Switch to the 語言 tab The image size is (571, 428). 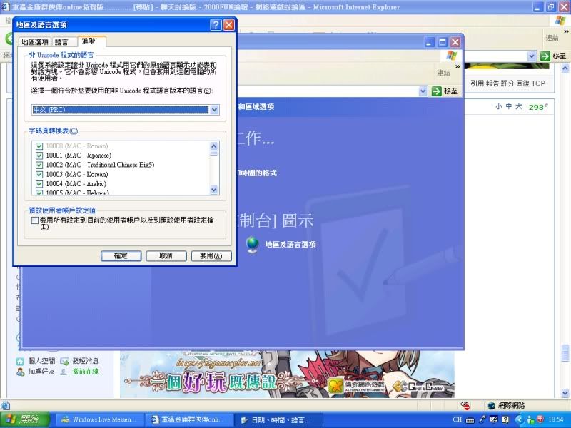pos(62,42)
